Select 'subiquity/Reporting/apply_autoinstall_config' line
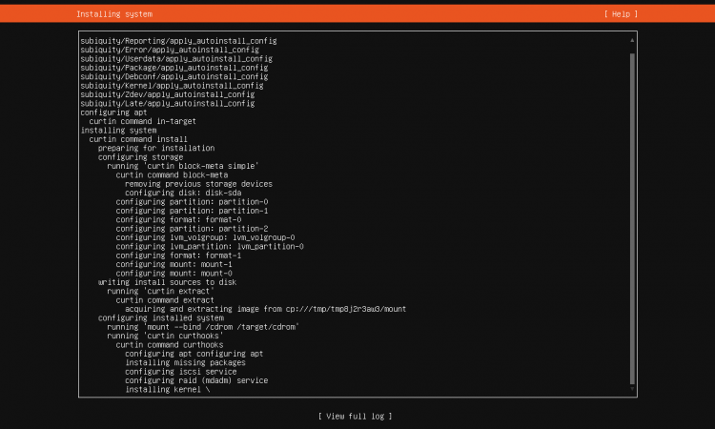 click(x=178, y=41)
